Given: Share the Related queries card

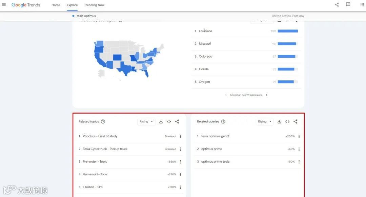Looking at the screenshot, I should point(296,122).
